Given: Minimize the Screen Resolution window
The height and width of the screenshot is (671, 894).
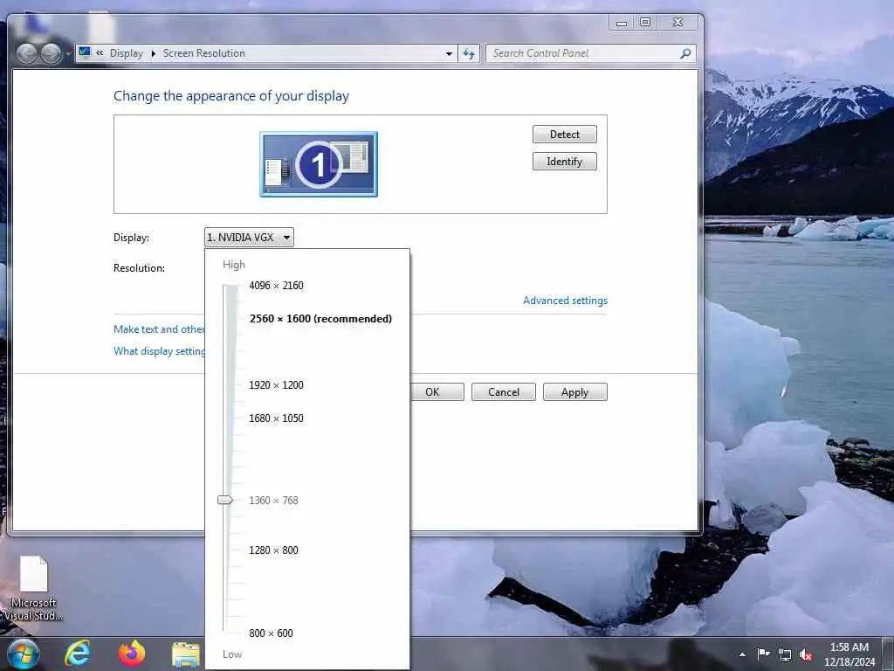Looking at the screenshot, I should pos(622,22).
